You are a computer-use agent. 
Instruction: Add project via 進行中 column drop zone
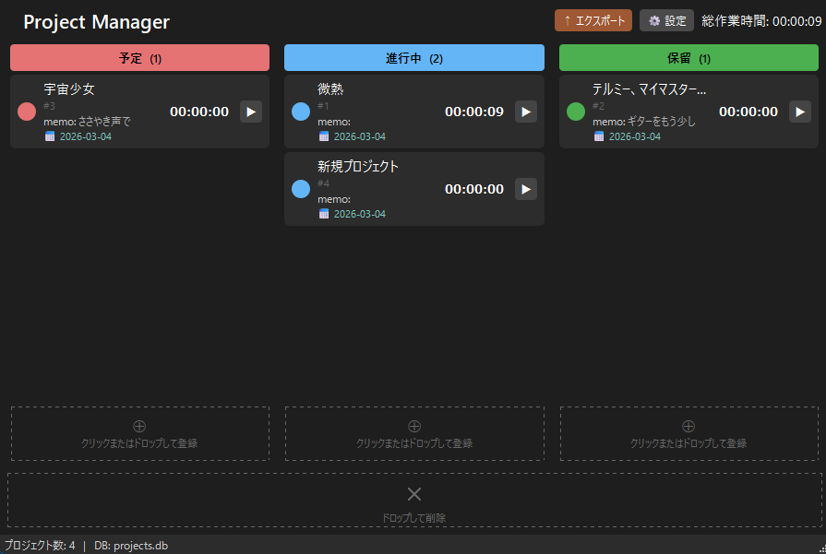414,433
